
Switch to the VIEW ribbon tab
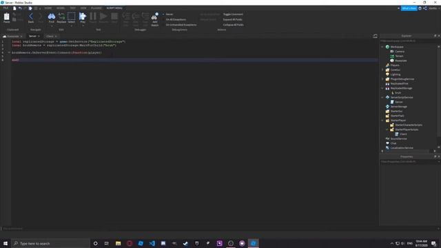[x=83, y=8]
